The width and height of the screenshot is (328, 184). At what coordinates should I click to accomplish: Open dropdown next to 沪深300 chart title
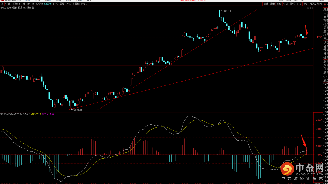tap(33, 8)
